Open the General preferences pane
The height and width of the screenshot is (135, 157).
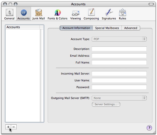coord(9,14)
